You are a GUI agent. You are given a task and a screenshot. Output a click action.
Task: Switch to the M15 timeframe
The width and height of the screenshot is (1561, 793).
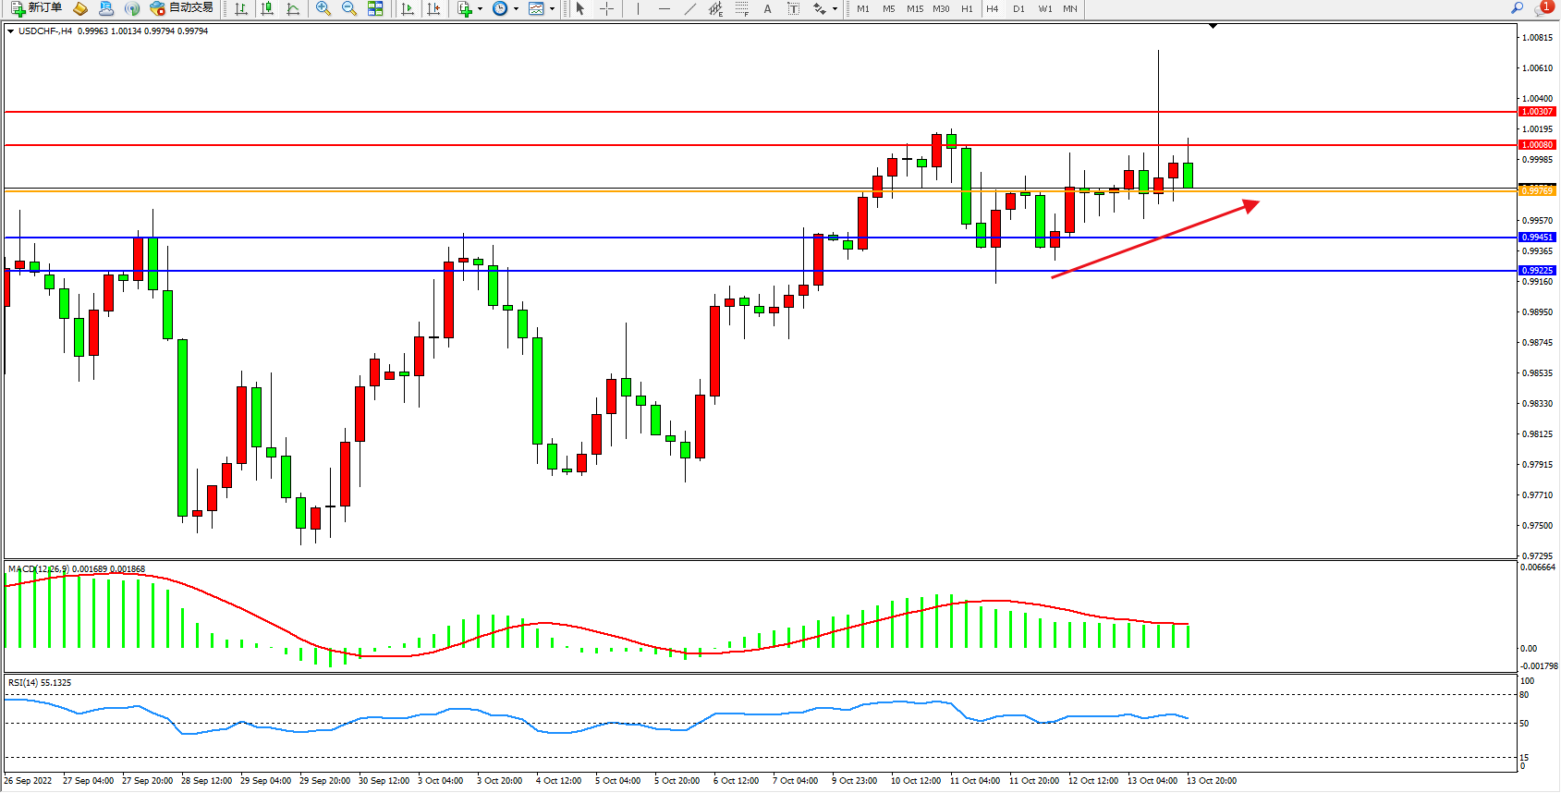pos(914,8)
